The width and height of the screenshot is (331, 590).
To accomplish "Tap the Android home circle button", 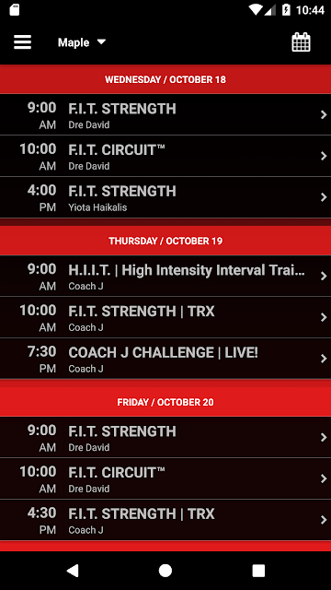I will point(165,571).
